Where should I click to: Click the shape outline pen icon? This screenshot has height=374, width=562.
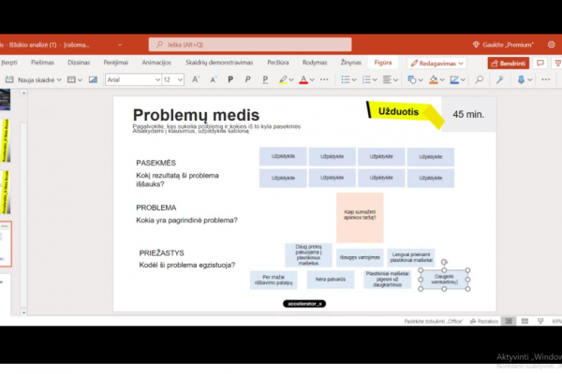pos(454,79)
